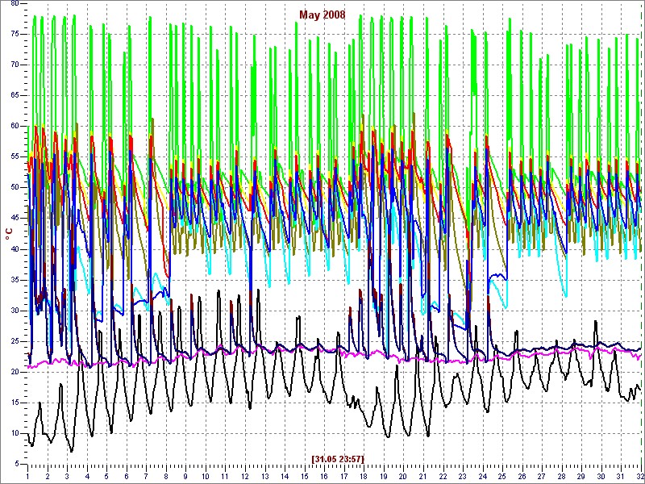
Task: Click day 9 on the date axis
Action: click(185, 476)
